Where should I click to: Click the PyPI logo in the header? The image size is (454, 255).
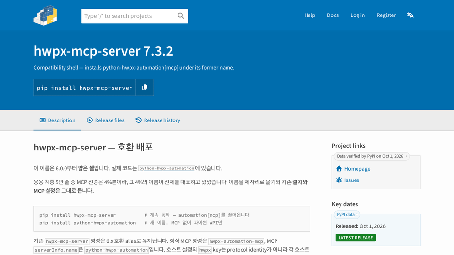(45, 15)
